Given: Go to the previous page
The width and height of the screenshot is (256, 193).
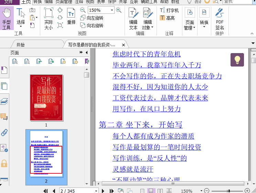Looking at the screenshot, I should pyautogui.click(x=54, y=191).
